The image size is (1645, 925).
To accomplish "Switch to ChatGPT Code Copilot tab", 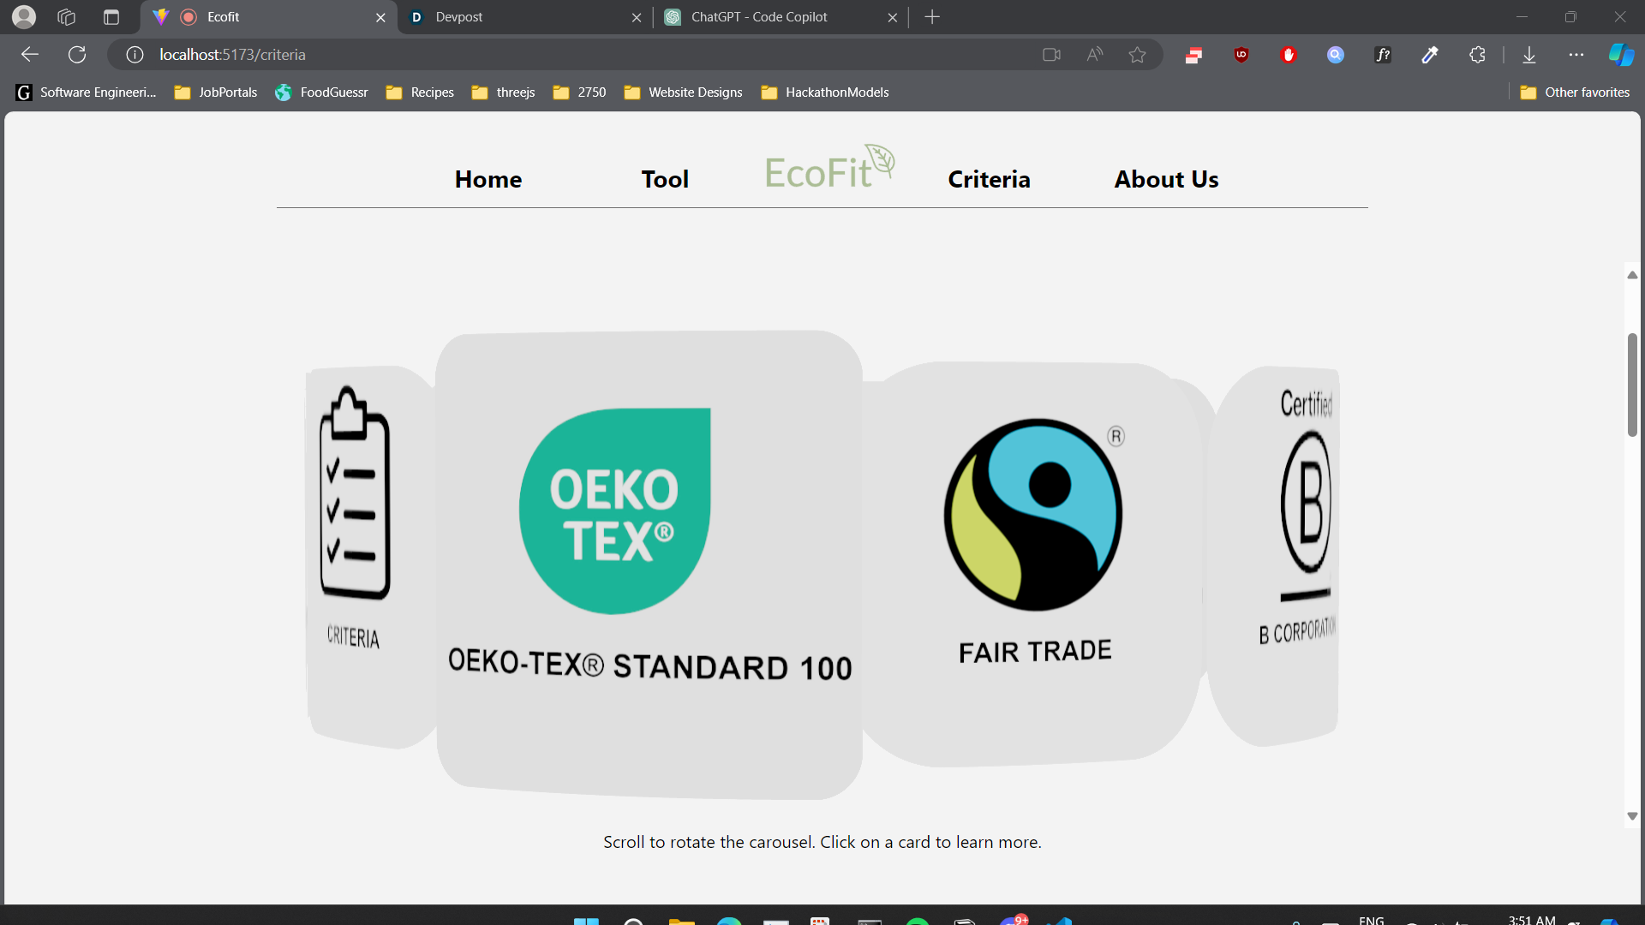I will [771, 17].
